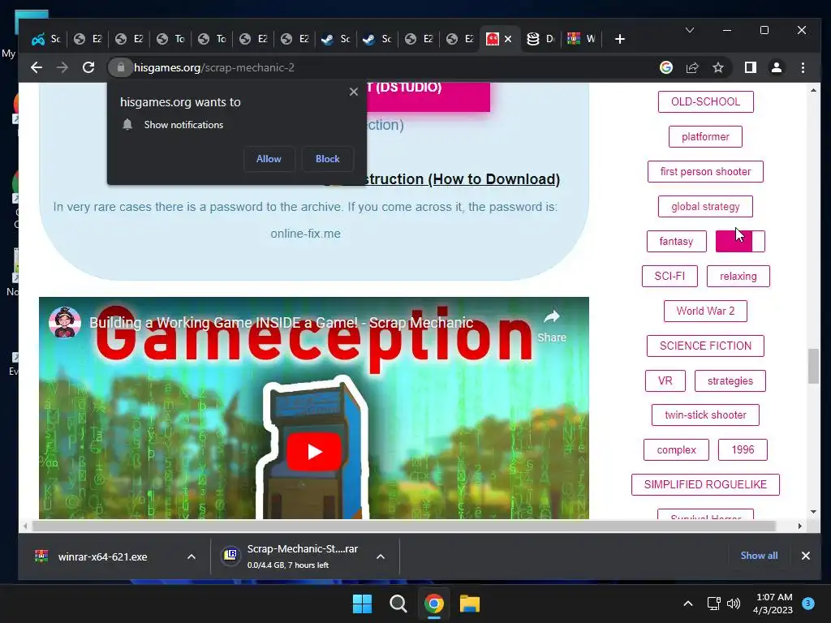
Task: Open the Windows Start menu
Action: click(x=363, y=604)
